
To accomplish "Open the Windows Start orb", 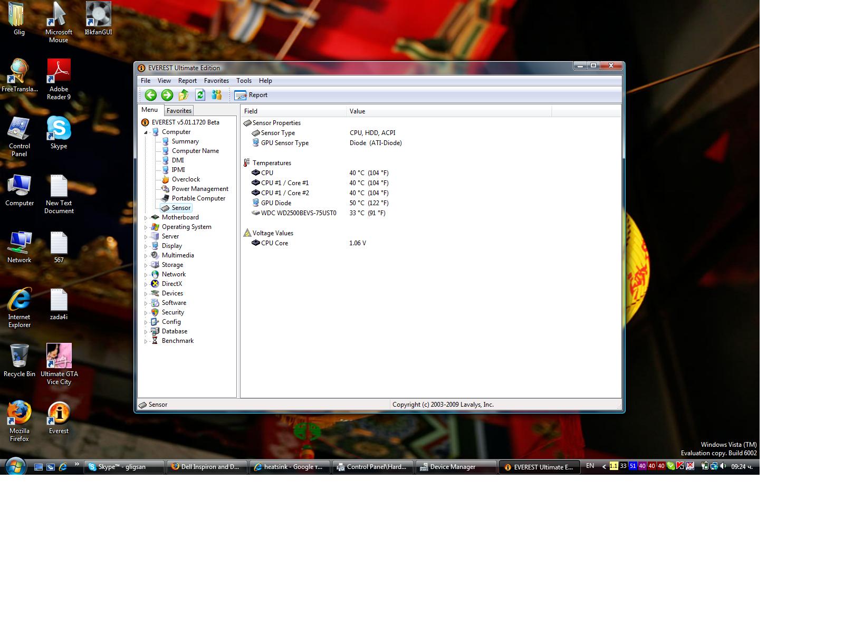I will pos(16,467).
